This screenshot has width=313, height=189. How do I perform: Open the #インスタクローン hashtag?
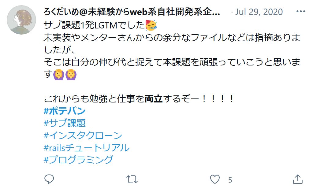(x=83, y=135)
